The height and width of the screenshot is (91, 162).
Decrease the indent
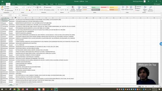click(x=40, y=10)
